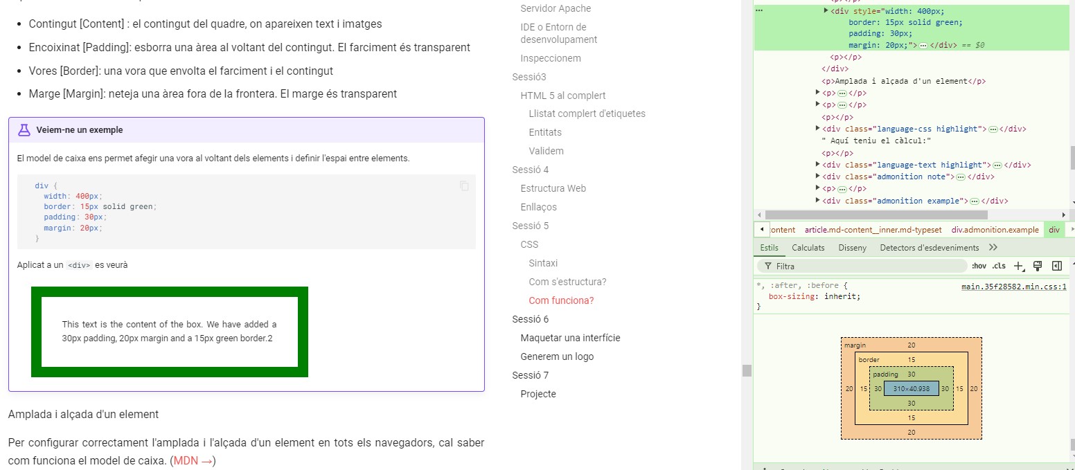1075x470 pixels.
Task: Open Projecte page link
Action: pyautogui.click(x=538, y=394)
